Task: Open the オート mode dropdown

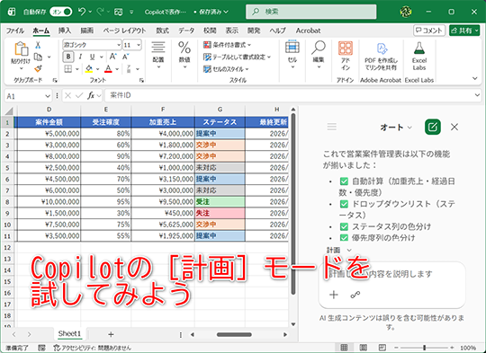Action: [x=396, y=128]
